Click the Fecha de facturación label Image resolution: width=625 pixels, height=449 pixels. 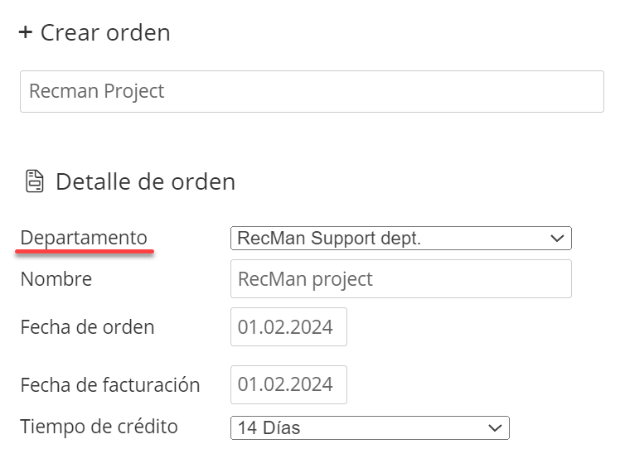point(110,385)
